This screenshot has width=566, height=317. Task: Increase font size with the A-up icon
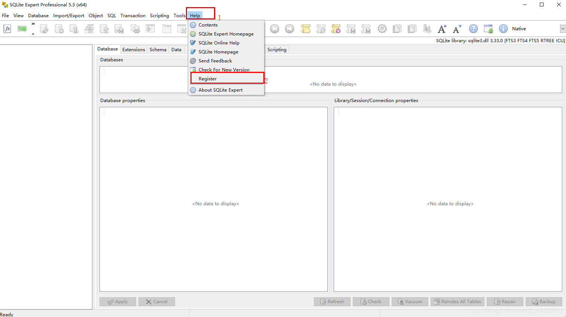[x=442, y=29]
